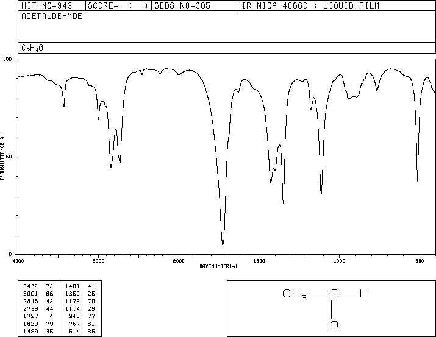
Task: Select the 50 label on transmittance axis
Action: tap(9, 157)
